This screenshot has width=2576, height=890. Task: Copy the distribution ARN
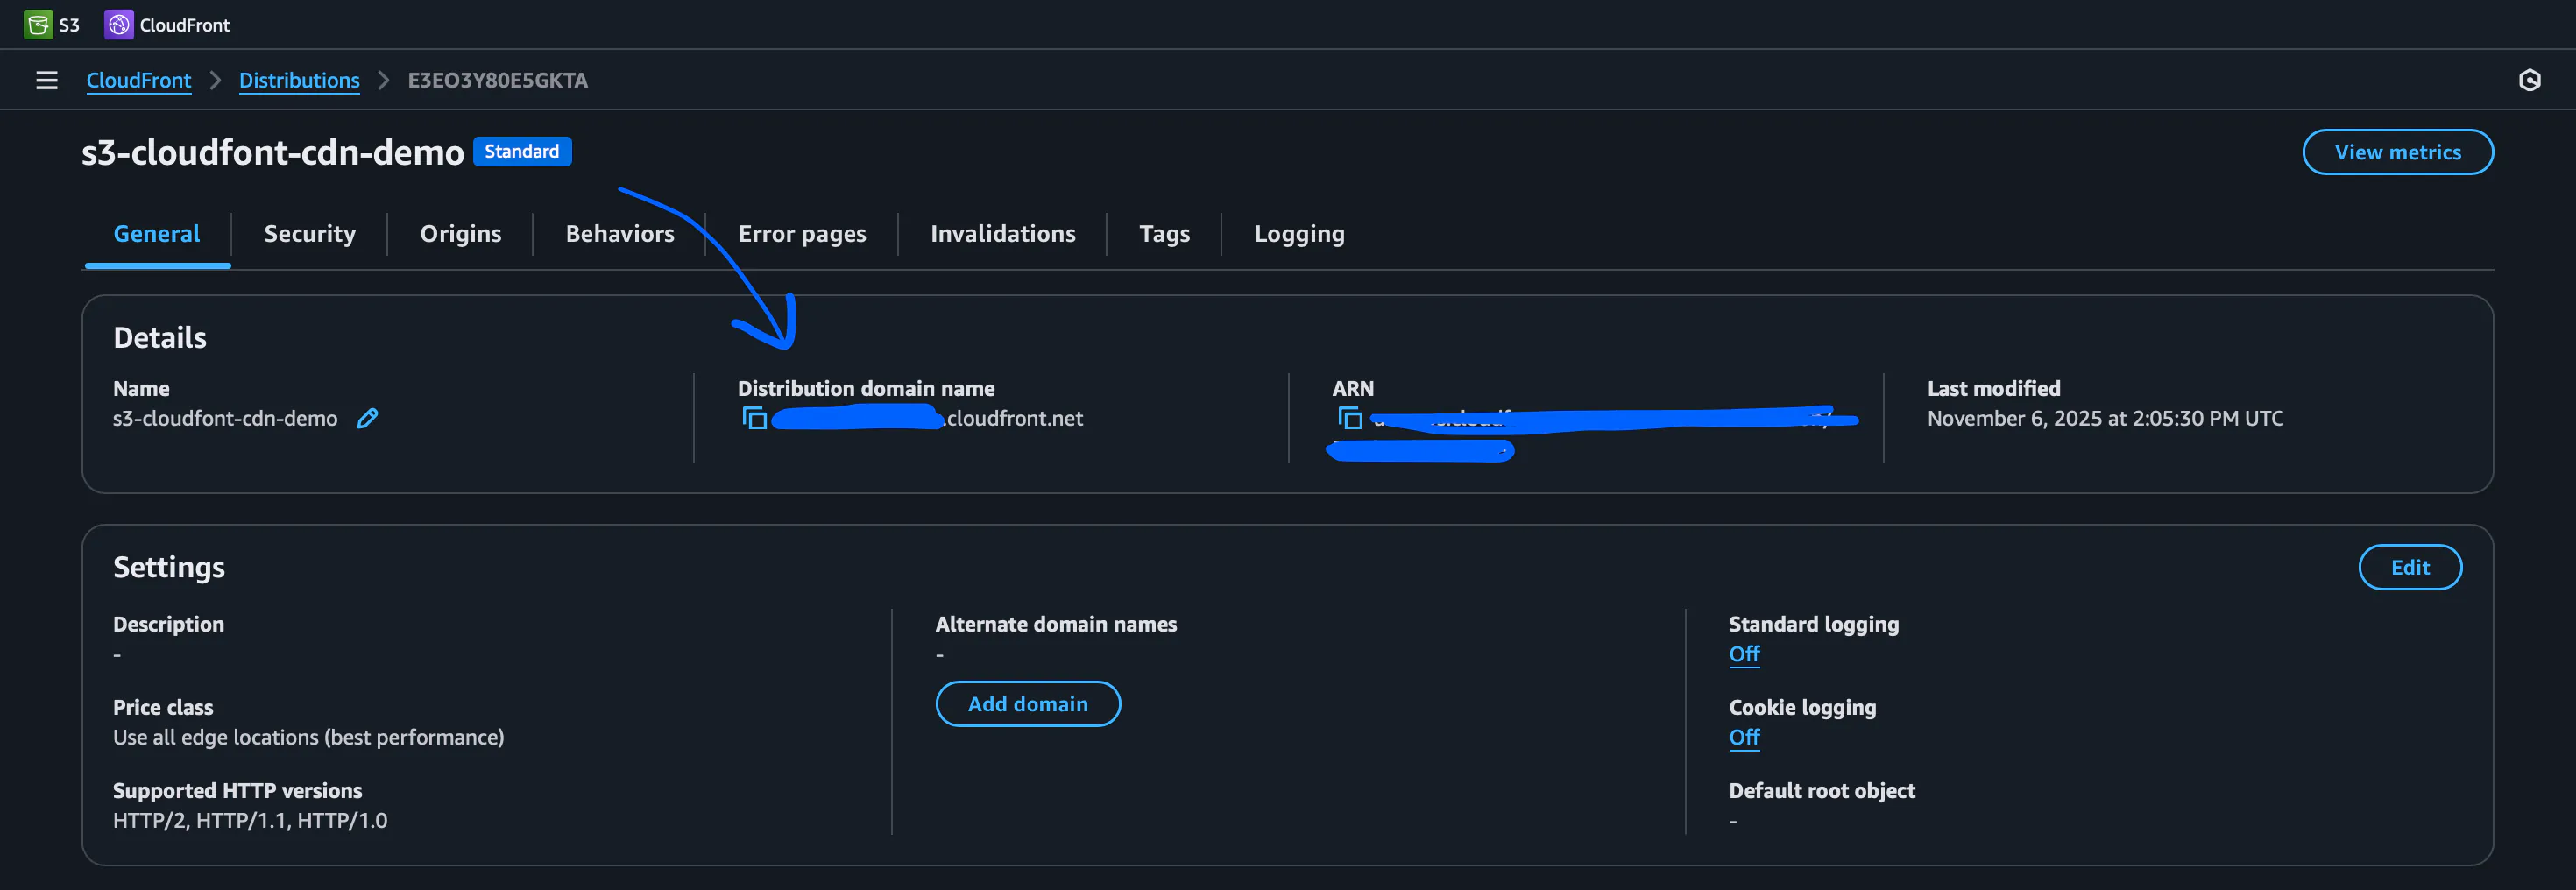(1351, 419)
